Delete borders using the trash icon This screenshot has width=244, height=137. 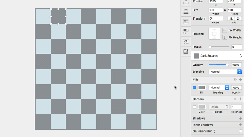[235, 99]
